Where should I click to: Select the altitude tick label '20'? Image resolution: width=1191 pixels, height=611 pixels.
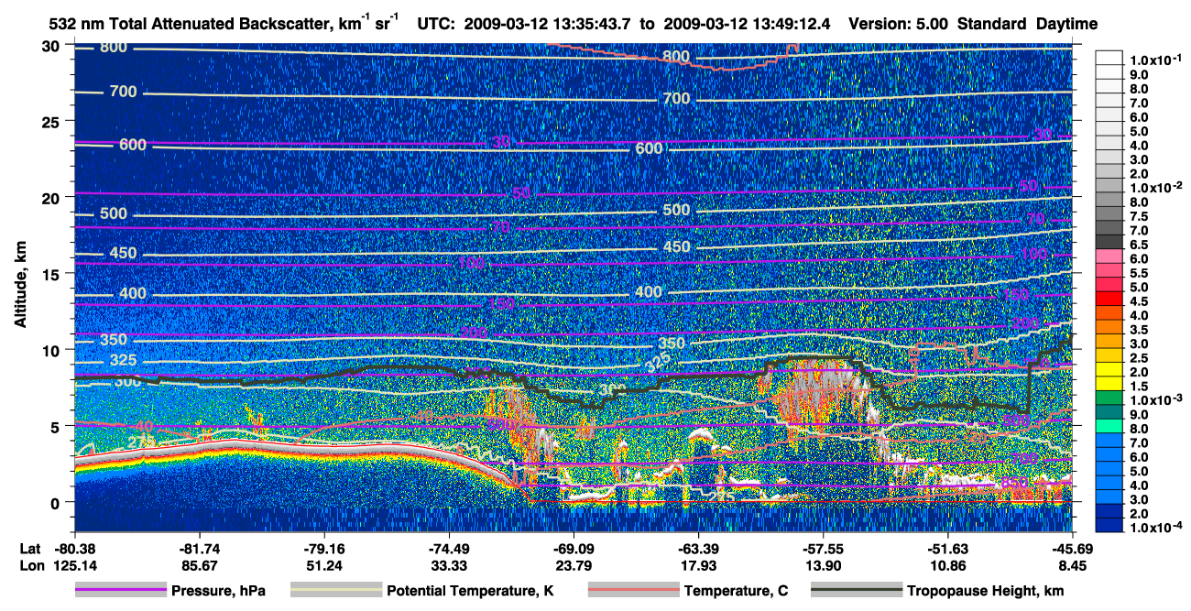click(x=53, y=197)
